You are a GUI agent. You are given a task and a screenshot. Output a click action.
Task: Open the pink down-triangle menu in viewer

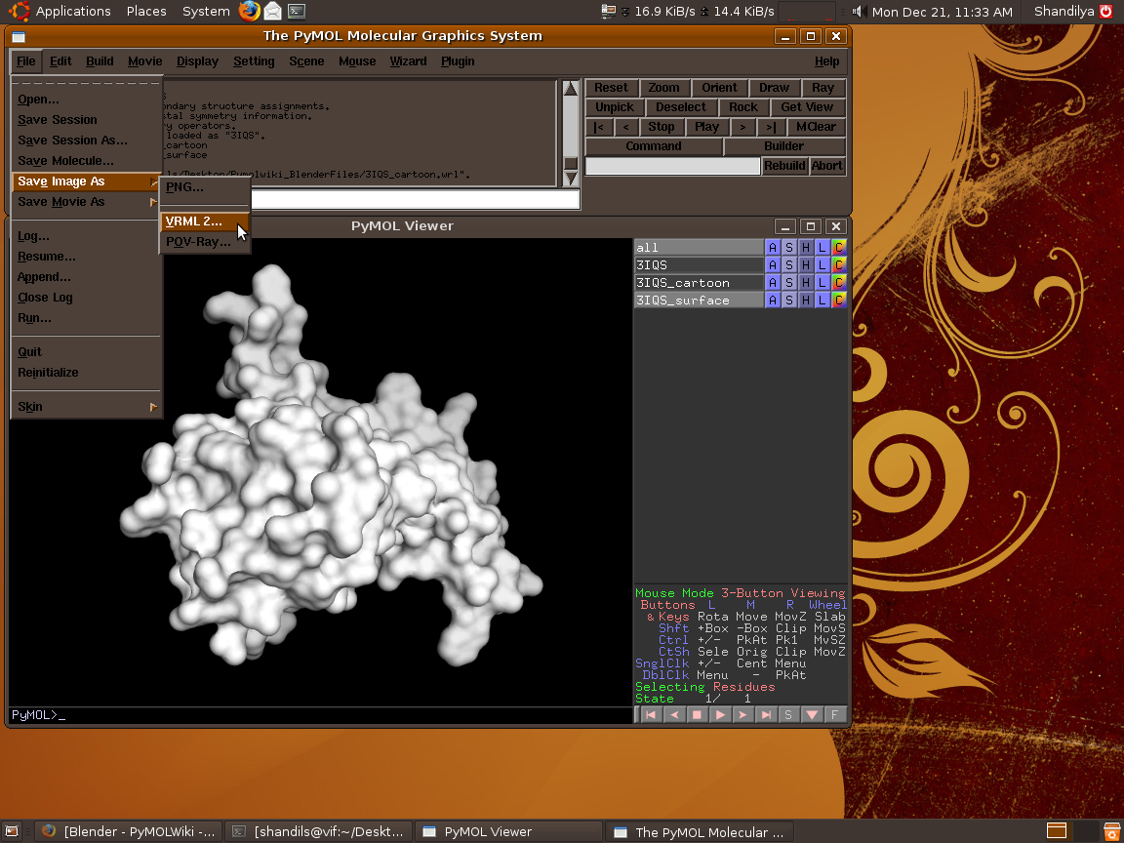pos(812,715)
